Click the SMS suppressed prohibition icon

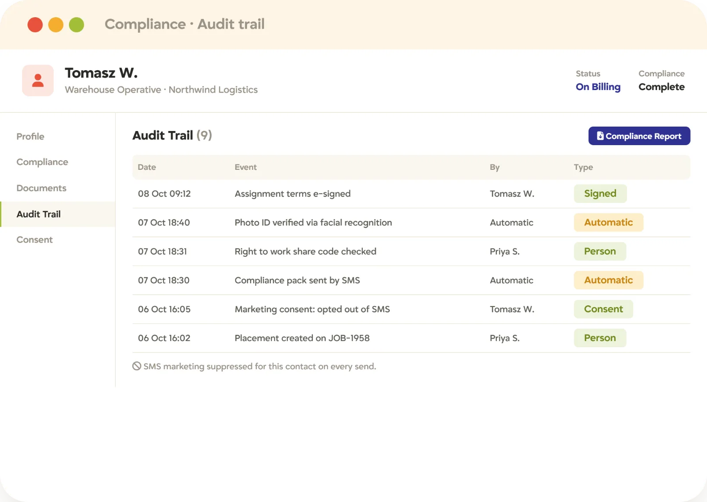coord(137,366)
